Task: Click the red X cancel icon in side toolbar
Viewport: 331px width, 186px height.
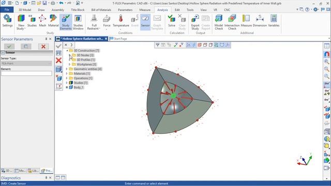Action: click(x=58, y=60)
